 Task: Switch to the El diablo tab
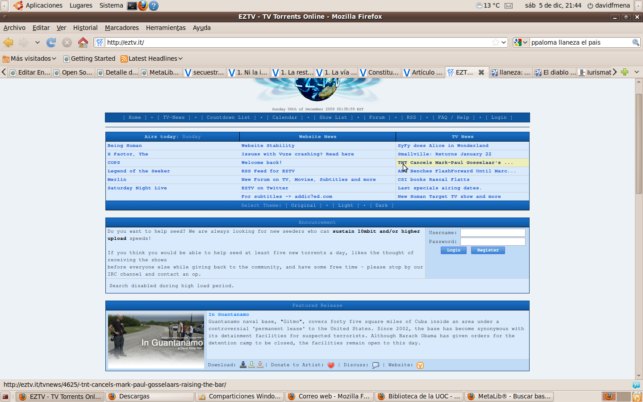click(555, 72)
